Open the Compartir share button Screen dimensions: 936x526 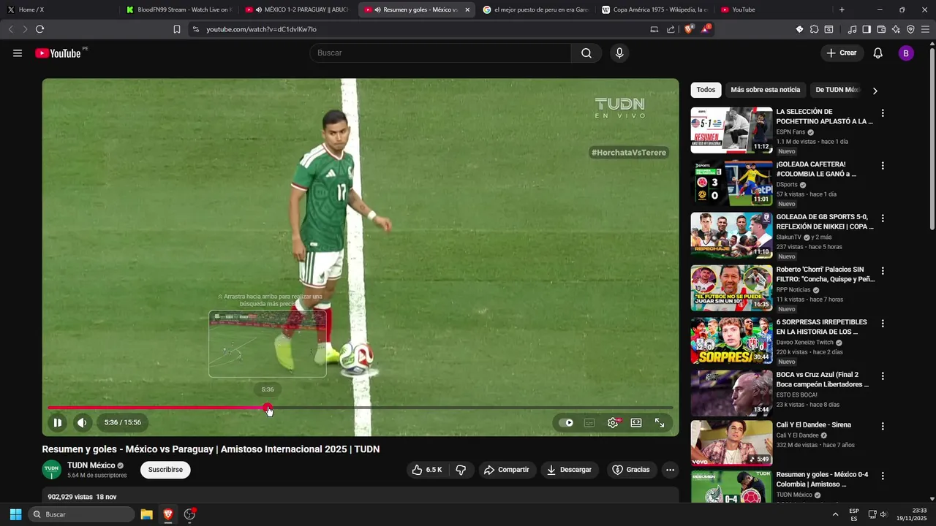(507, 470)
